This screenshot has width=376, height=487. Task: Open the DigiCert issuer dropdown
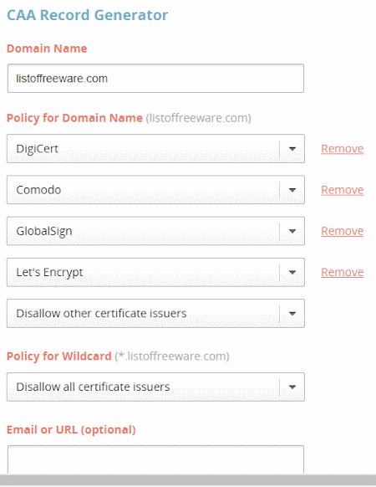(x=155, y=148)
